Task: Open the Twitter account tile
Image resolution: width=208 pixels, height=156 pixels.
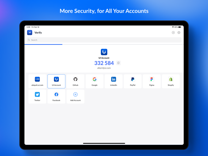Action: 37,97
